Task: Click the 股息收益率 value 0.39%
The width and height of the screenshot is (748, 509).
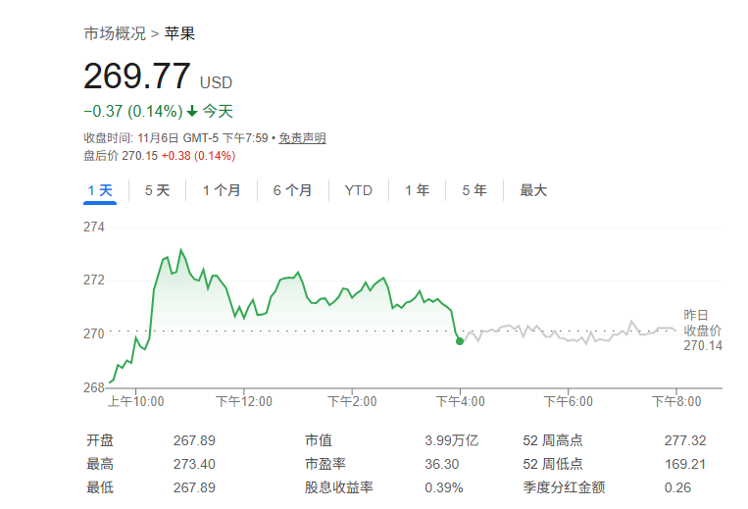Action: (x=444, y=487)
